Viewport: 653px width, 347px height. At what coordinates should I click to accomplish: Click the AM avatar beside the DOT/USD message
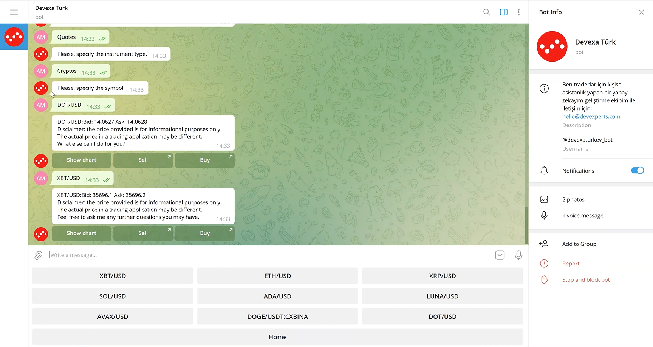tap(41, 105)
